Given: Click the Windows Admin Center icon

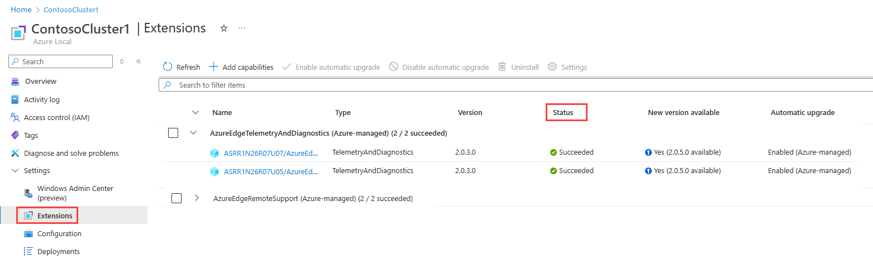Looking at the screenshot, I should [x=28, y=193].
